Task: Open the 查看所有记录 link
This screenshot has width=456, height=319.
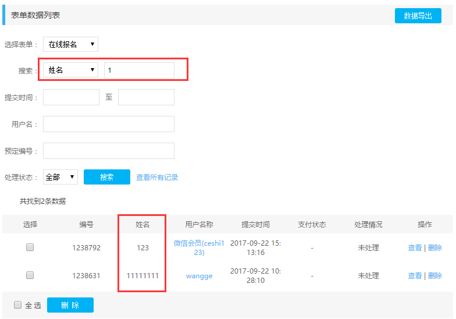Action: 157,178
